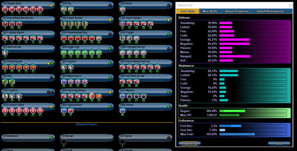Screen dimensions: 297x151
Task: Click the gold-ringed proc enhancement in Piercing Beam
Action: (x=92, y=96)
